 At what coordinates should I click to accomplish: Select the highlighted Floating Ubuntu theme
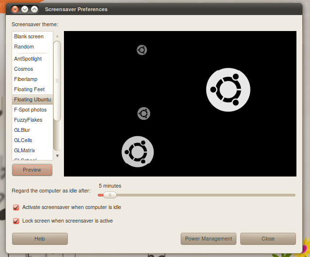[x=32, y=99]
